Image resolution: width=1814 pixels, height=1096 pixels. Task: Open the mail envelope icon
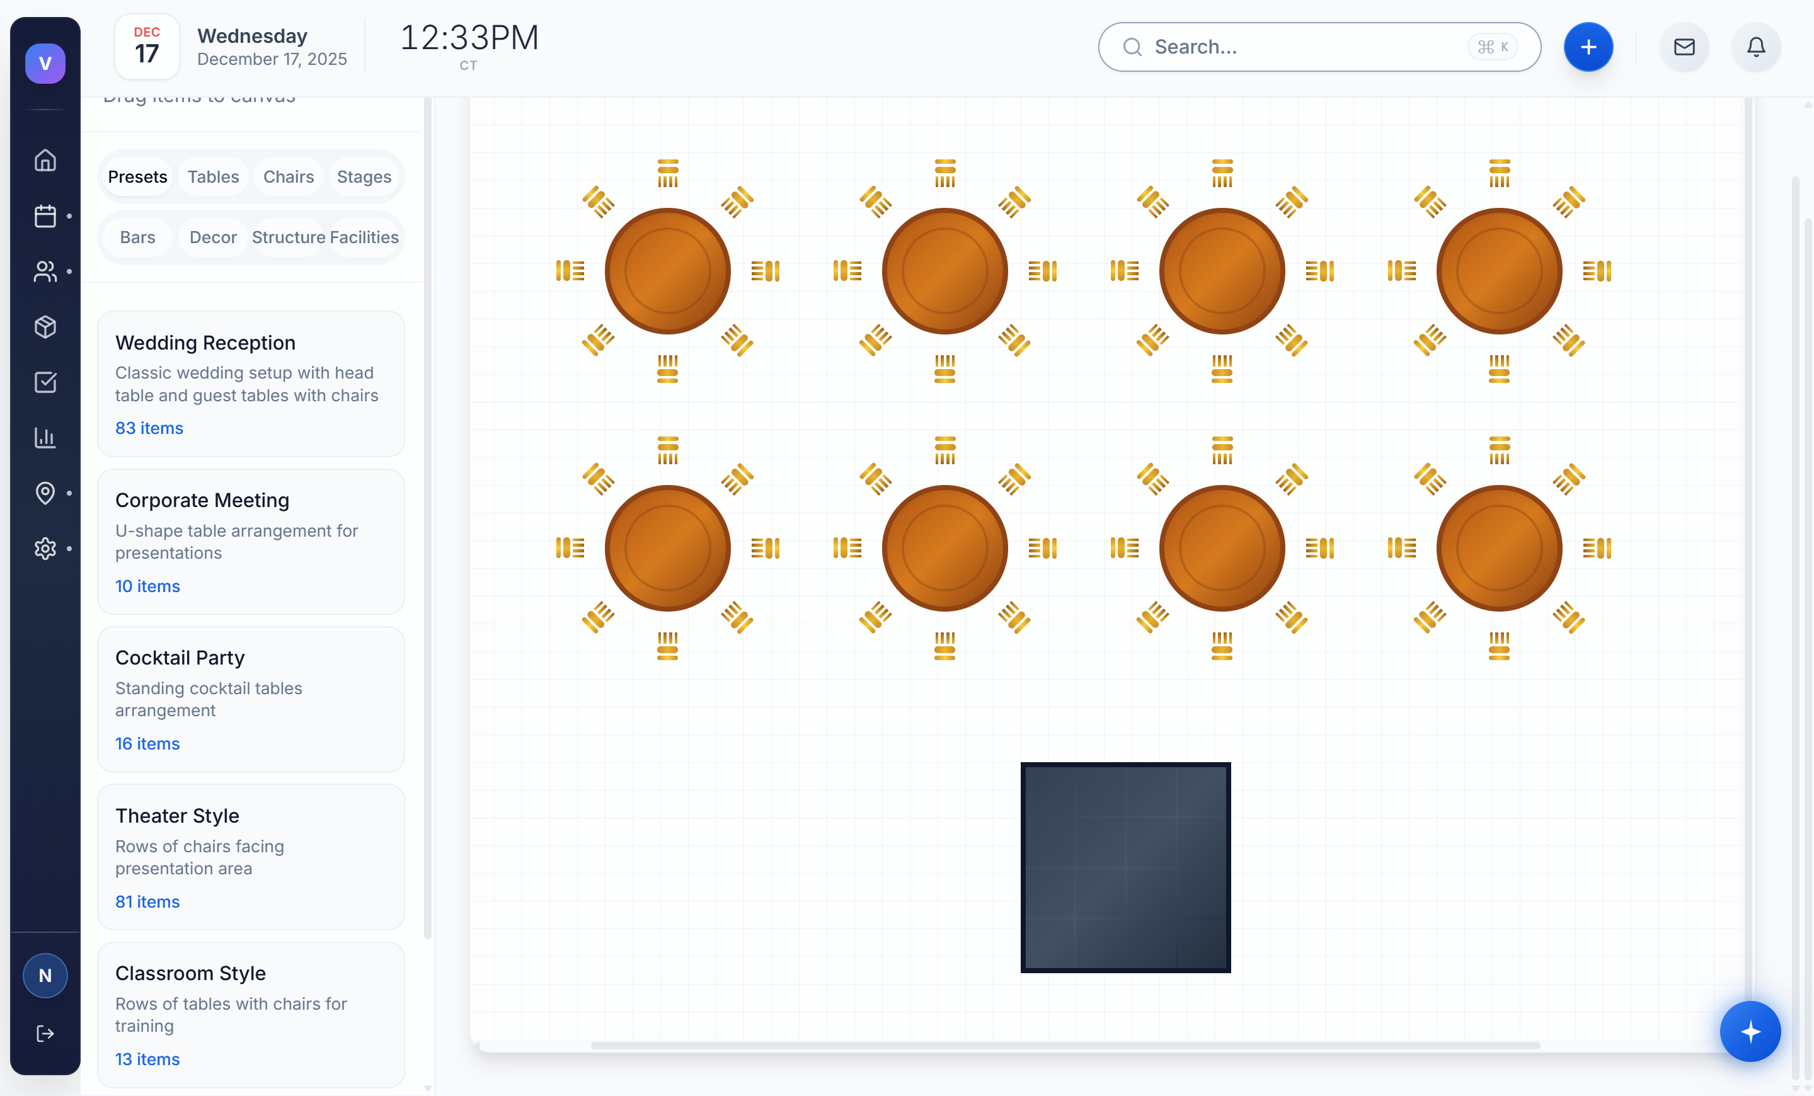coord(1684,47)
